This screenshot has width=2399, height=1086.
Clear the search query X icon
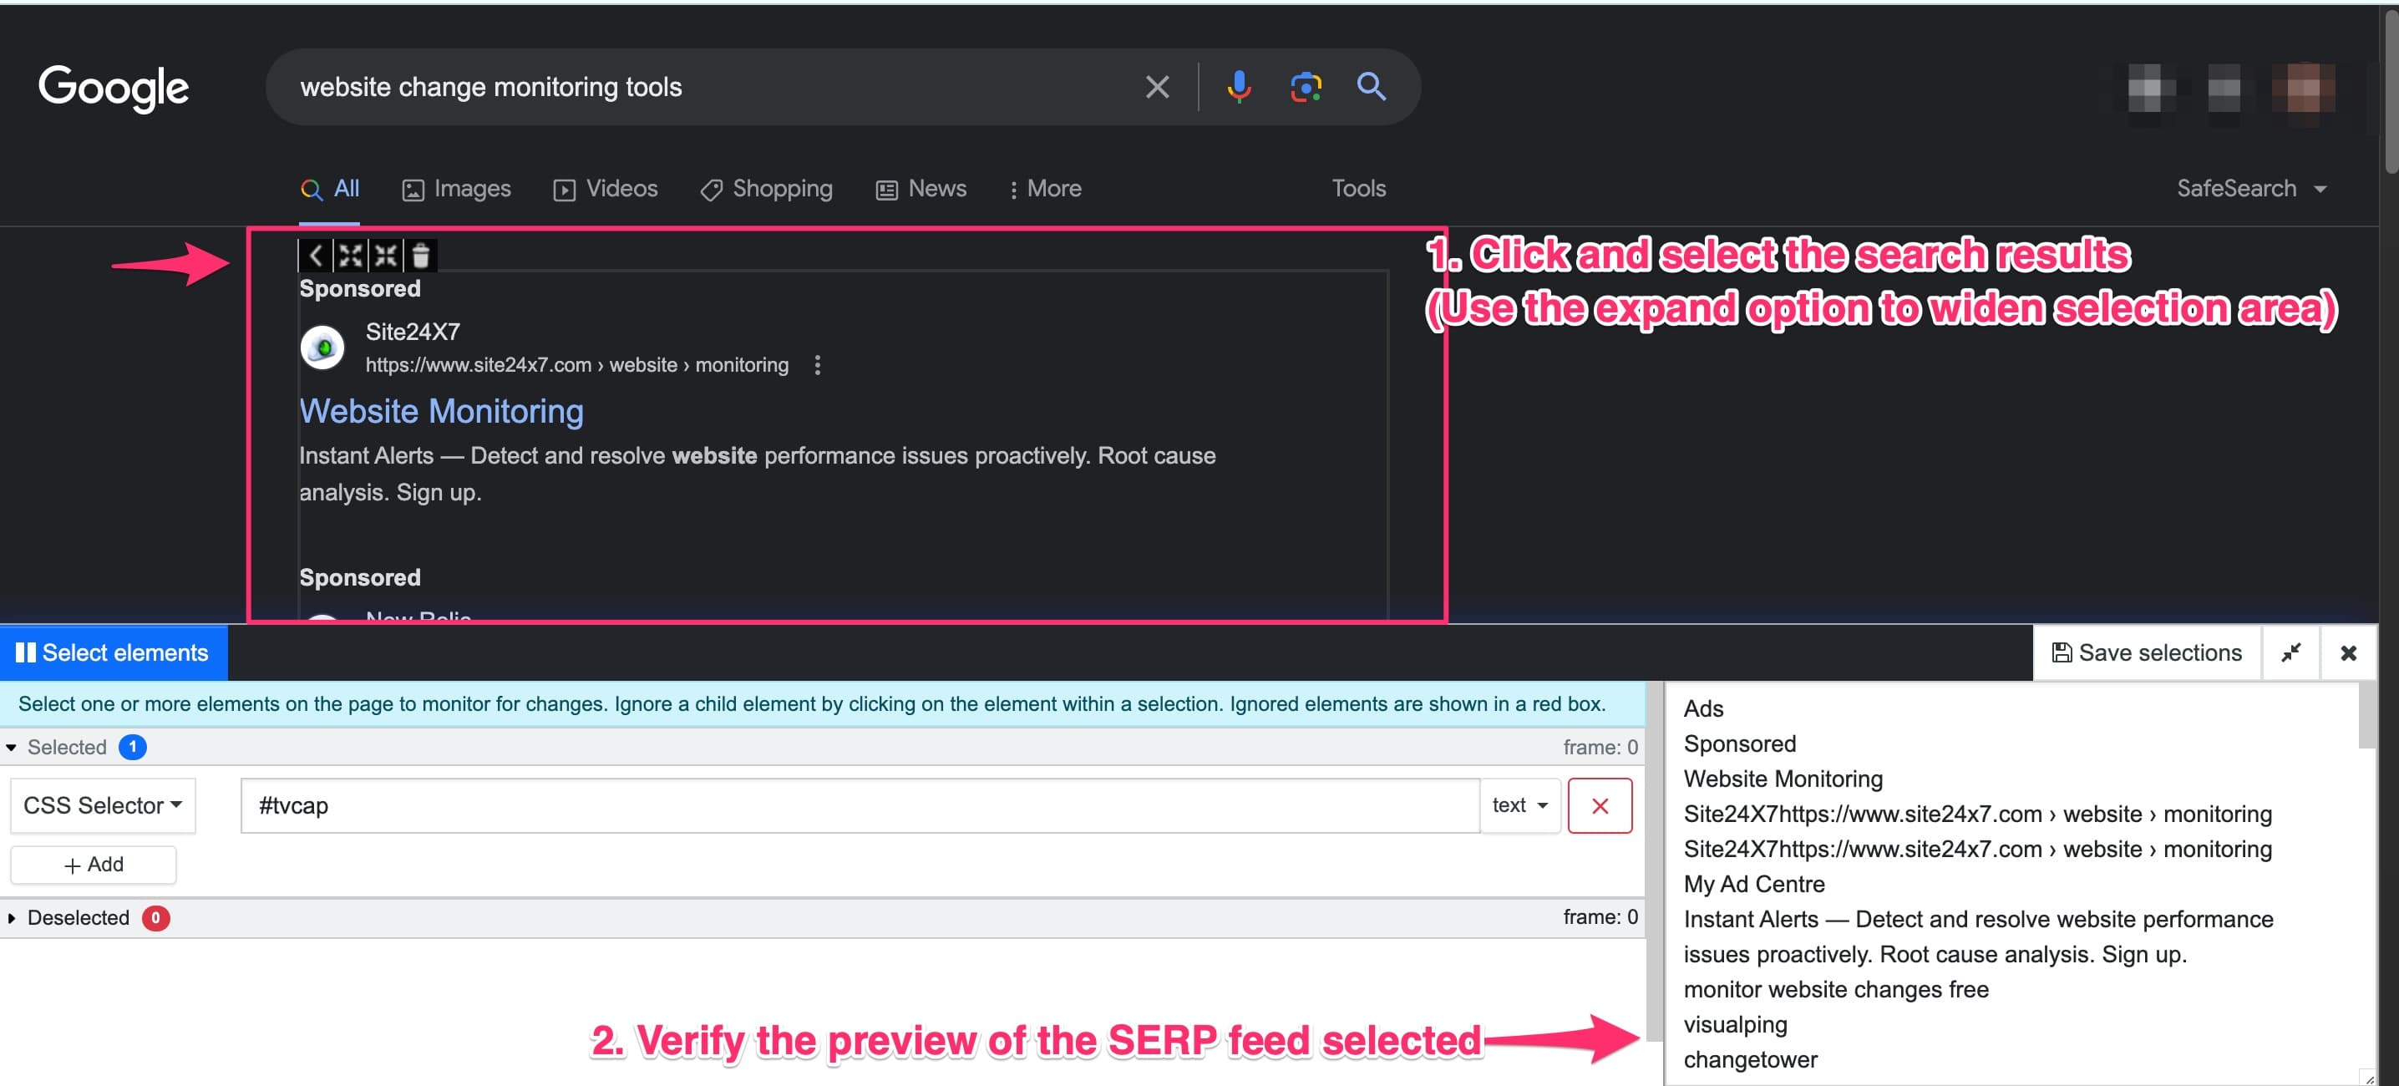pyautogui.click(x=1157, y=87)
